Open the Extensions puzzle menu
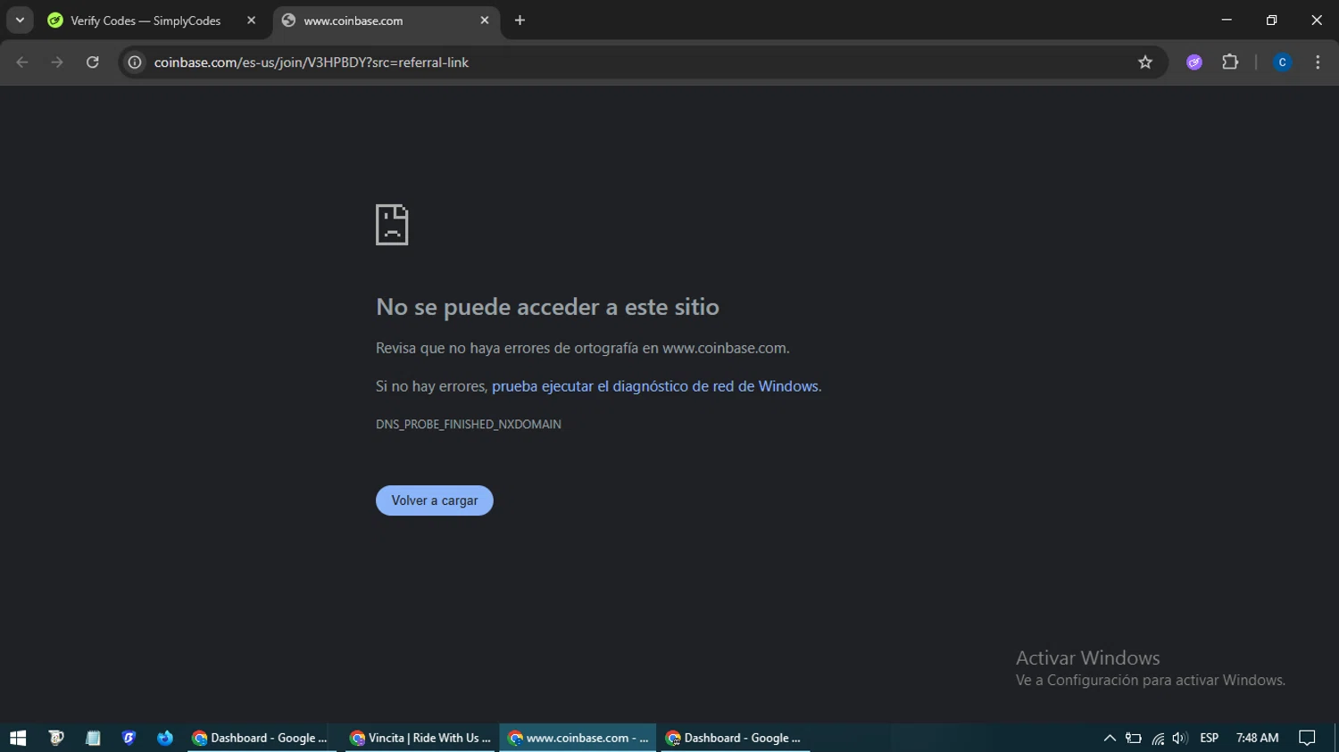Viewport: 1339px width, 752px height. (1230, 62)
